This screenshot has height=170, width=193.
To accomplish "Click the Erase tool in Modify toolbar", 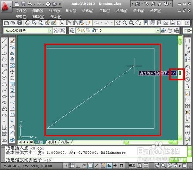I will (12, 40).
